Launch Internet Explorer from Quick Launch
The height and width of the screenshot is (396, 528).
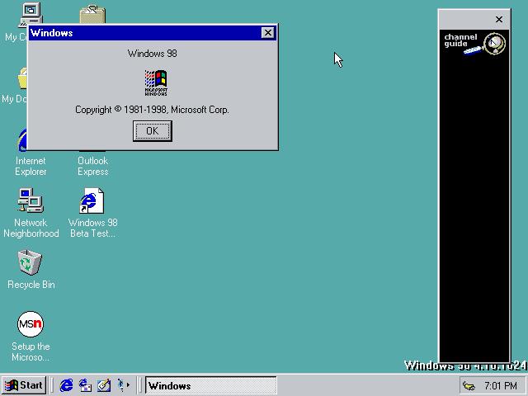[x=66, y=385]
